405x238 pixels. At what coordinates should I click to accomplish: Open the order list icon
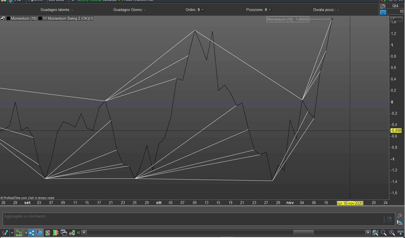(x=48, y=233)
